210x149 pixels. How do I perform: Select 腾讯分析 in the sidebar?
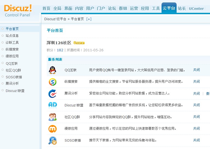tap(12, 84)
